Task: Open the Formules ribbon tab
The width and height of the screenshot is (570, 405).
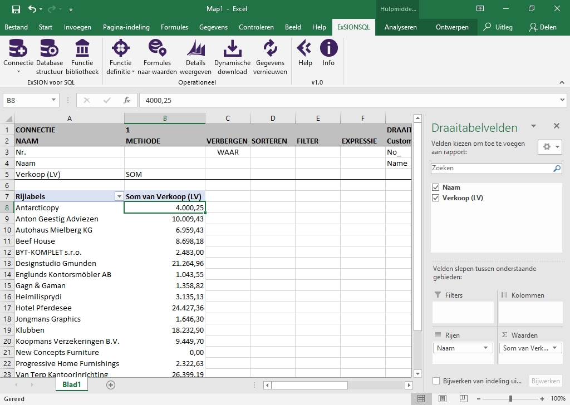Action: [174, 27]
